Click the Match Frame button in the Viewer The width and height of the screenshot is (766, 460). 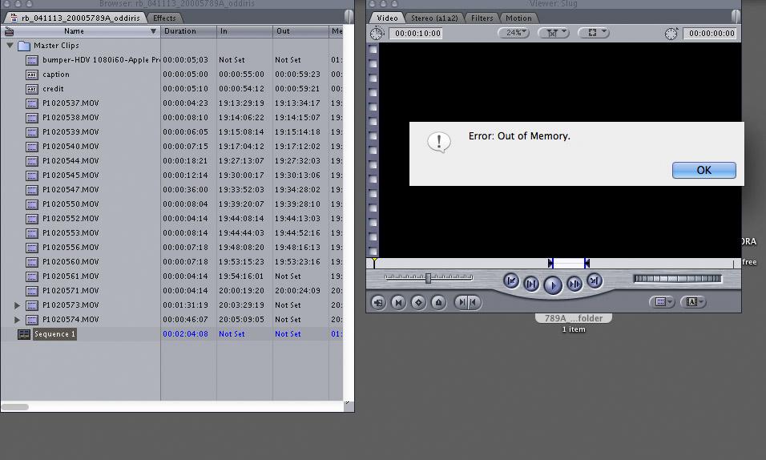click(378, 302)
